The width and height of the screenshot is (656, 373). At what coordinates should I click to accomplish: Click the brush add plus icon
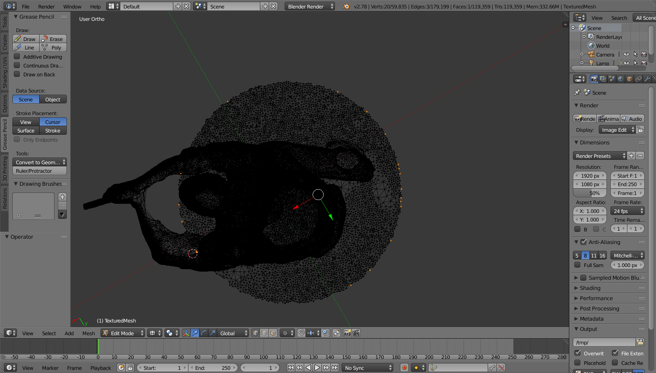pos(62,197)
